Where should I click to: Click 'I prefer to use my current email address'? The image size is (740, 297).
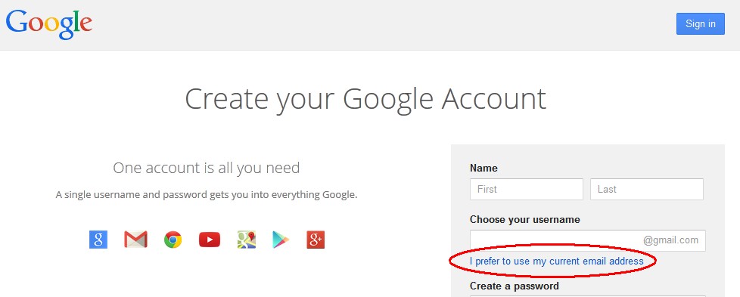coord(556,261)
